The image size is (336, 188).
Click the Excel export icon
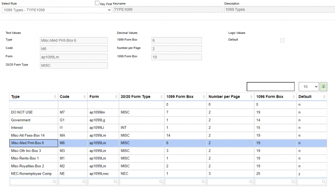tap(323, 87)
